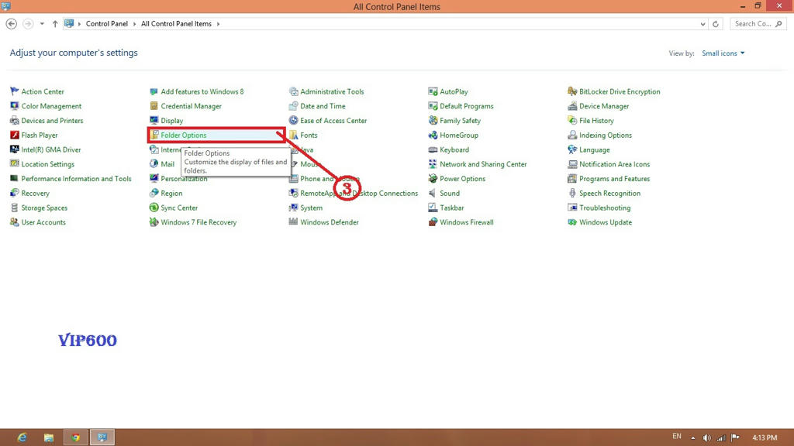794x446 pixels.
Task: Show hidden tray icons arrow
Action: [x=692, y=438]
